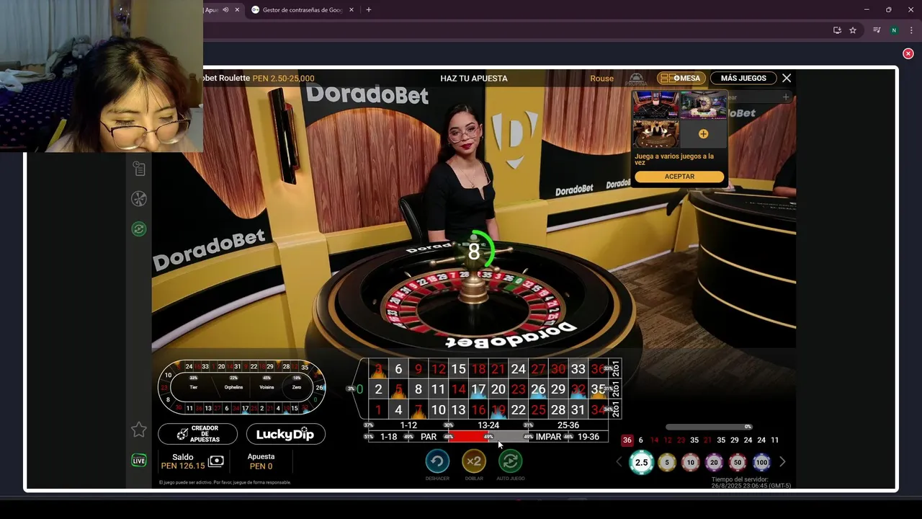Bet on 1-18 low numbers
The height and width of the screenshot is (519, 922).
388,437
